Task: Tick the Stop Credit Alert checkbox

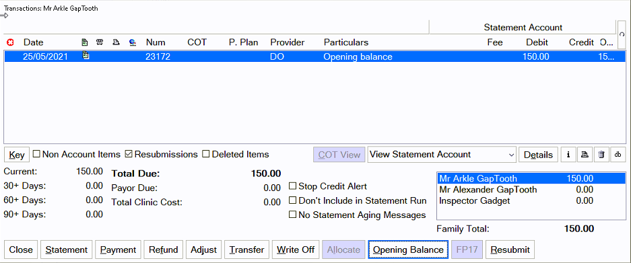Action: [x=292, y=186]
